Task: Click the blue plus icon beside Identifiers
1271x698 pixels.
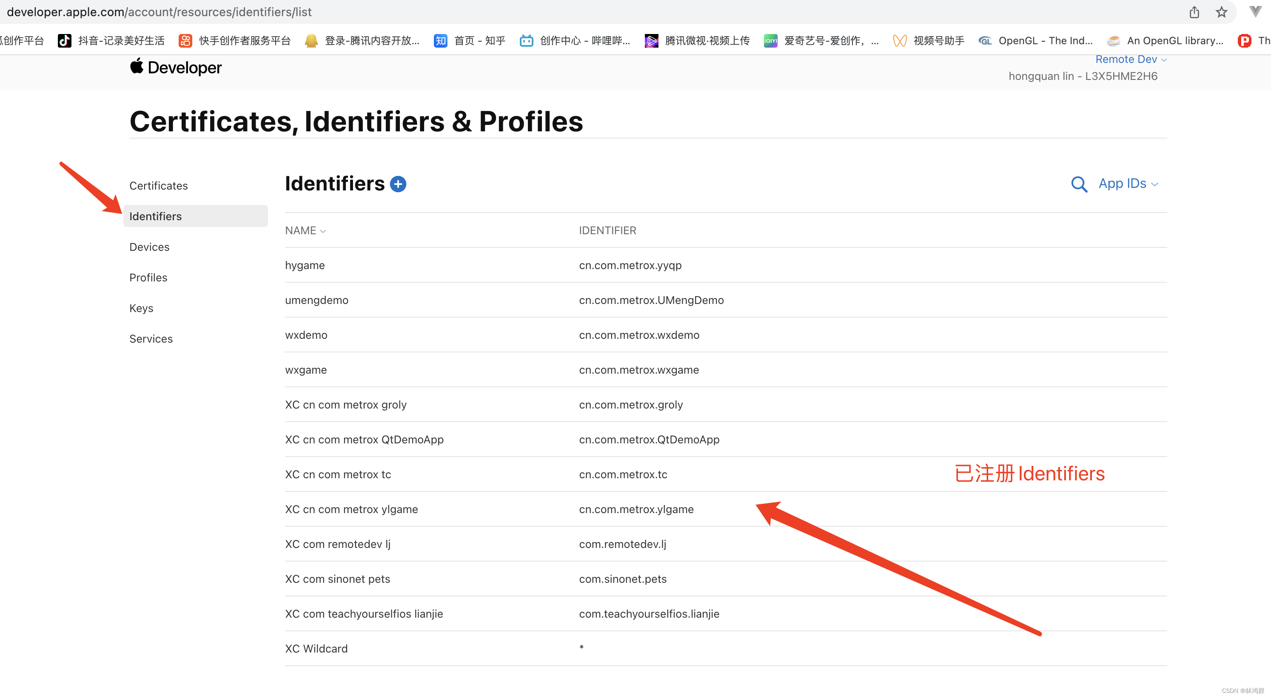Action: [398, 184]
